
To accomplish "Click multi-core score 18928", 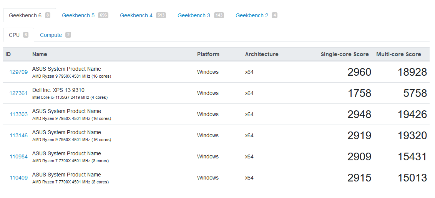I will tap(412, 72).
